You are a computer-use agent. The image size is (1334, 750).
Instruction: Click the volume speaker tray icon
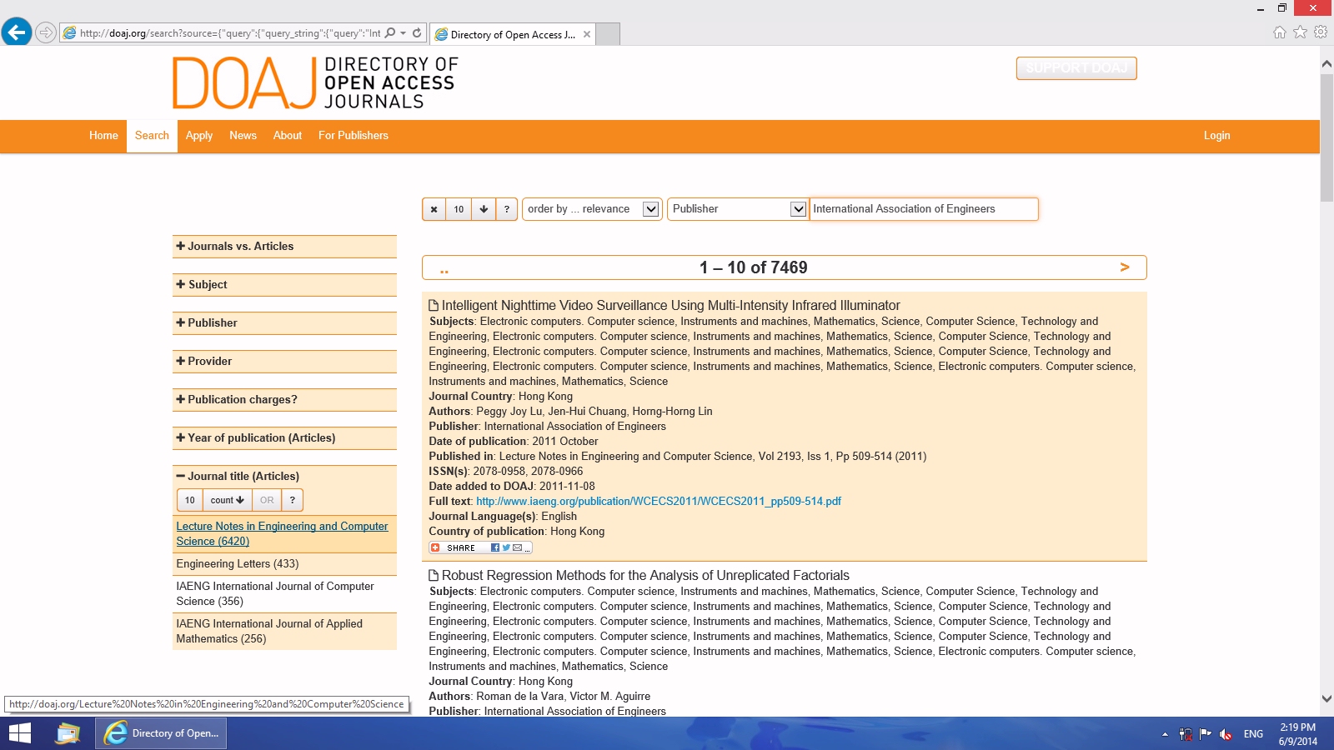pos(1226,734)
